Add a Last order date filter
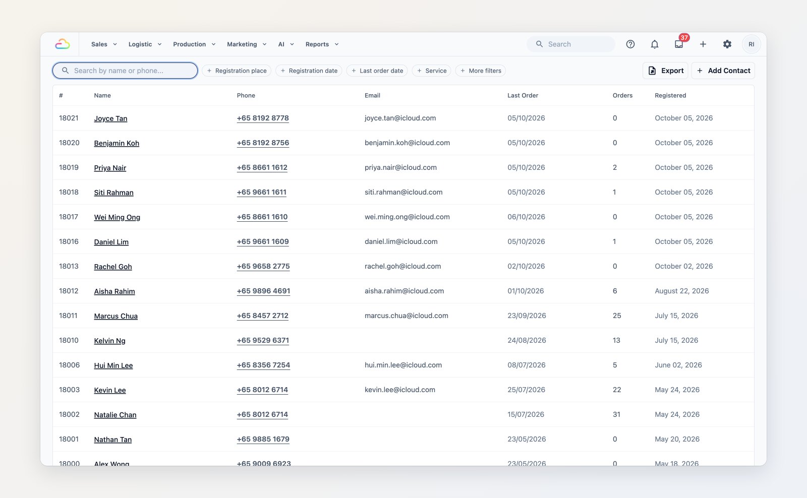This screenshot has width=807, height=498. click(x=377, y=71)
